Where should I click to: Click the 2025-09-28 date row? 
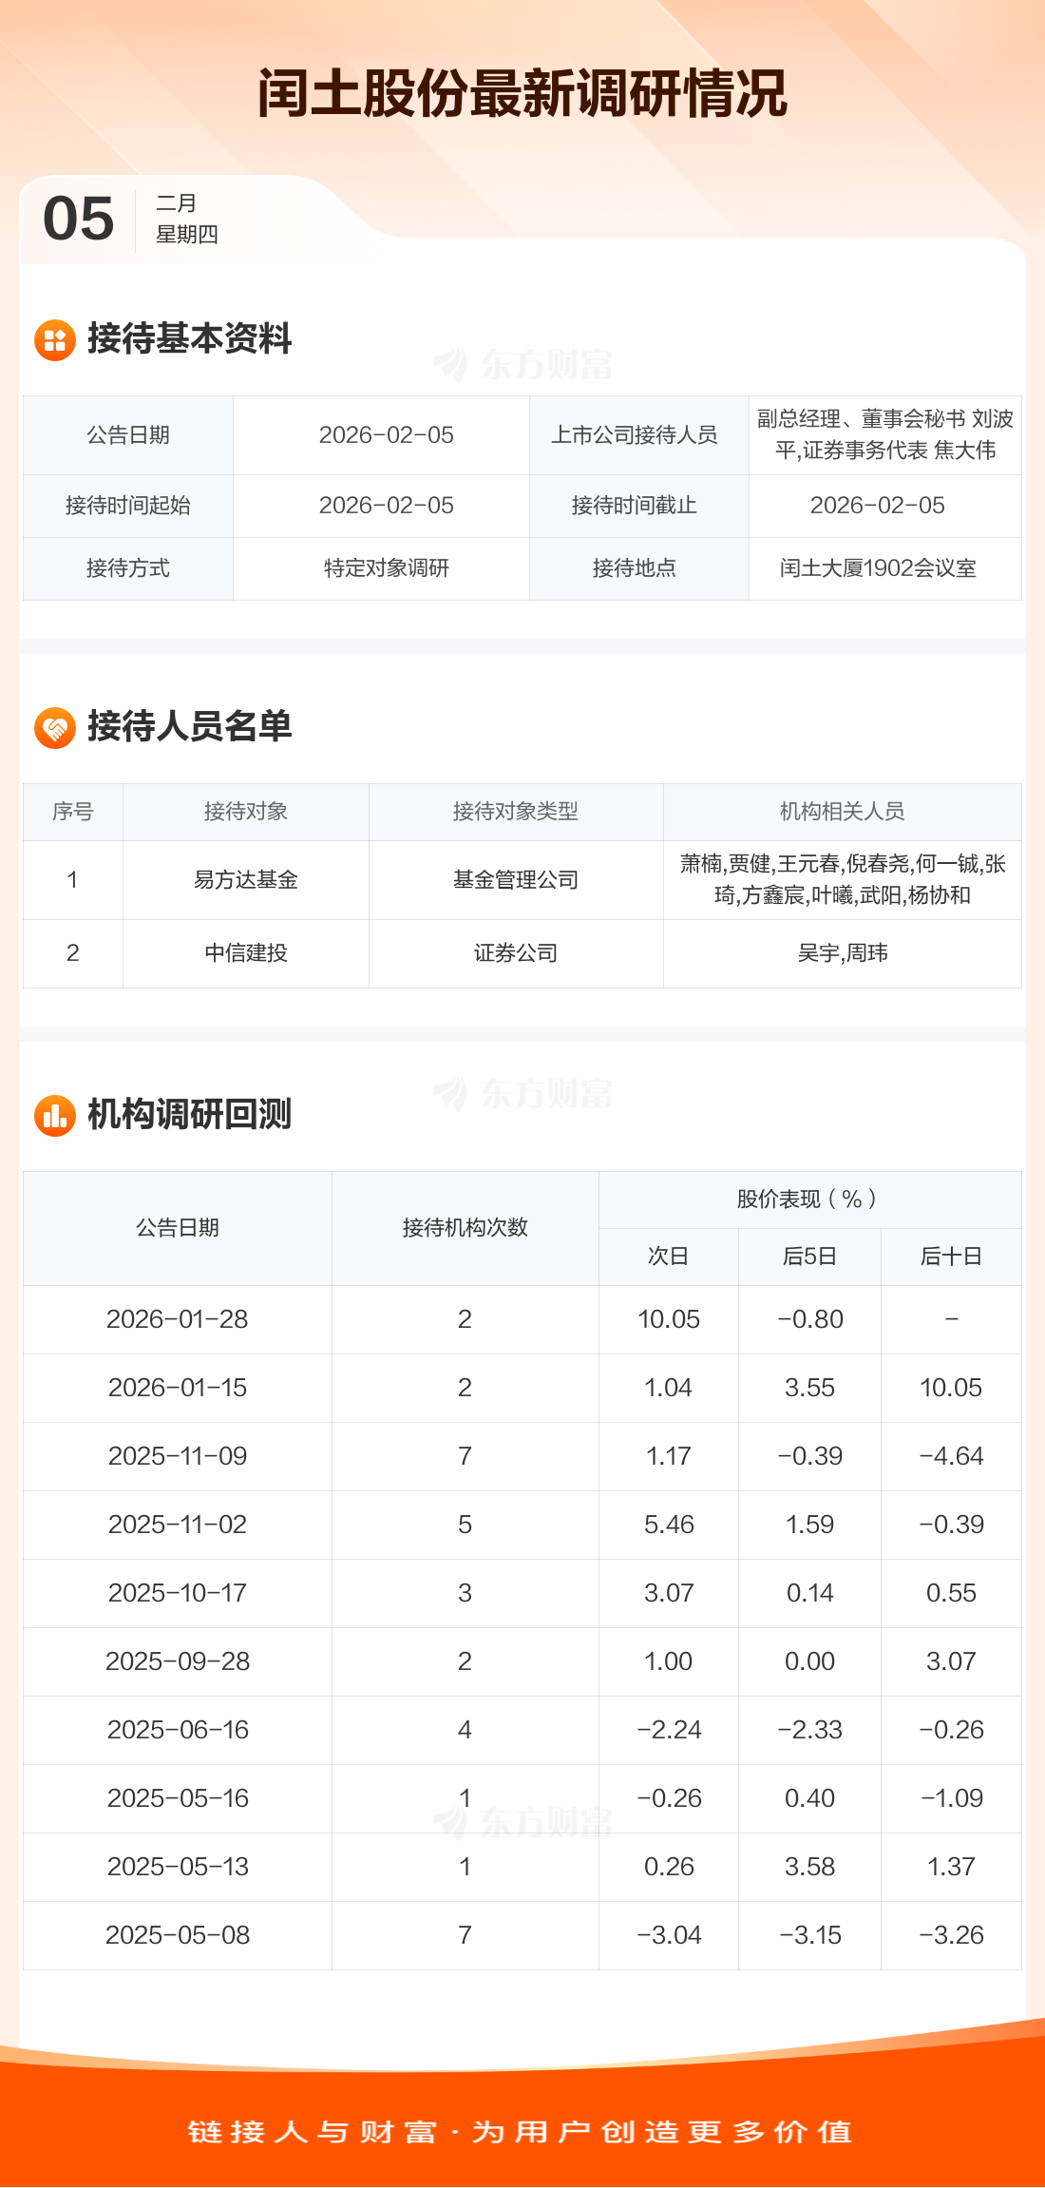coord(522,1661)
